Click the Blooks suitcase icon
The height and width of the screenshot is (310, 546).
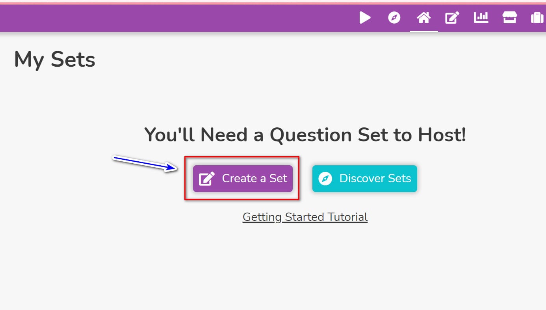pos(537,18)
